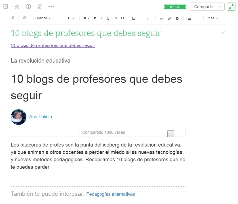Expand the arrow next to Compartir
238x204 pixels.
(222, 7)
